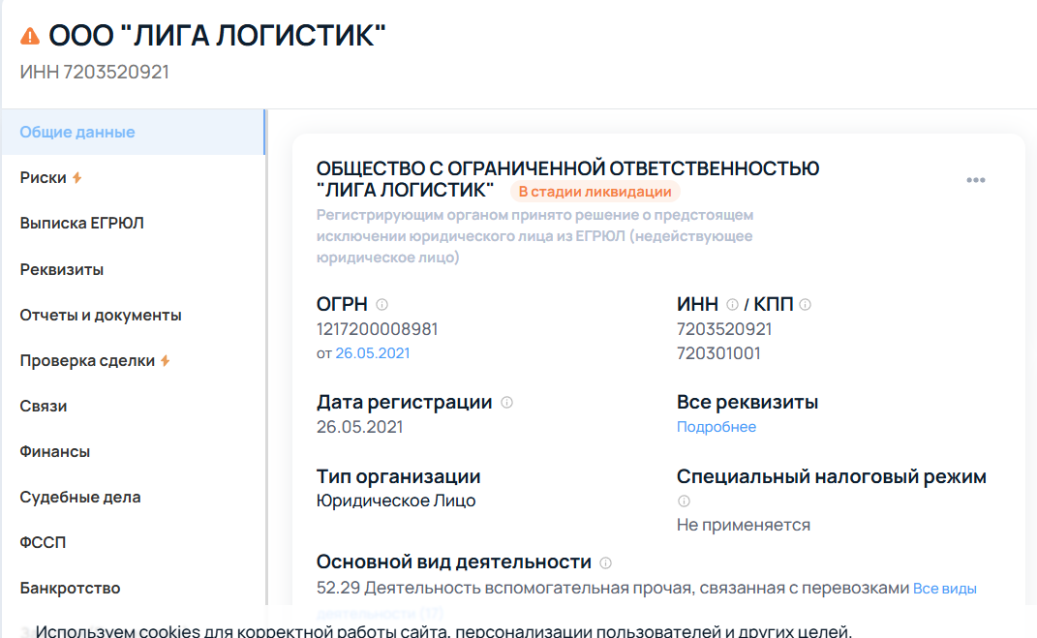Click the В стадии ликвидации status badge

pos(595,192)
